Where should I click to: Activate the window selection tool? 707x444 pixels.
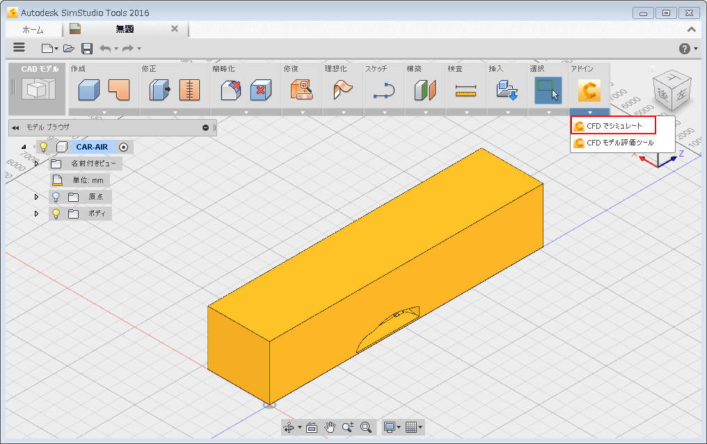coord(548,90)
